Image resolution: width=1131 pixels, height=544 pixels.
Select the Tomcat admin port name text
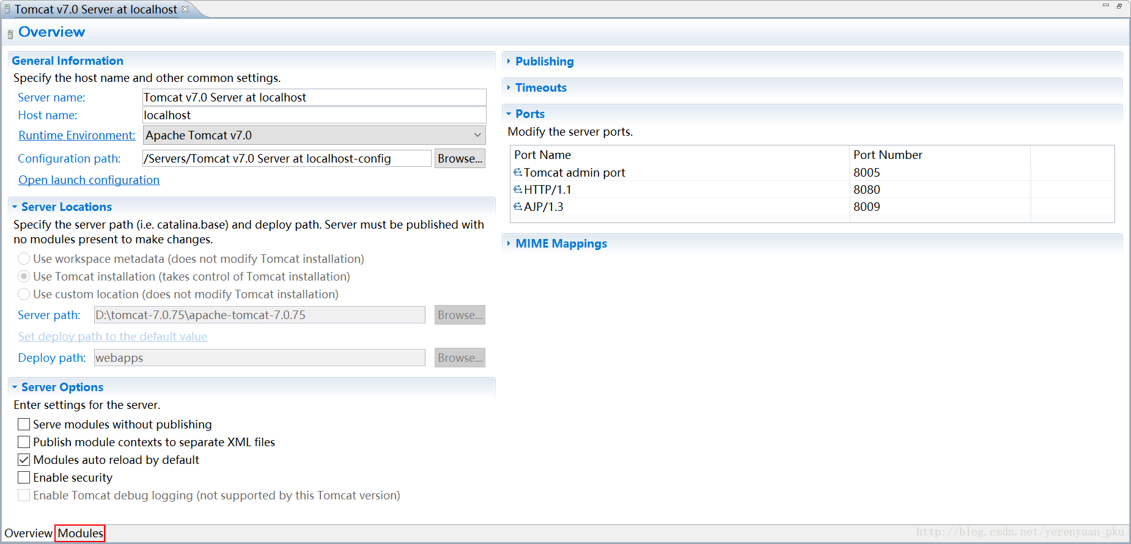coord(574,172)
